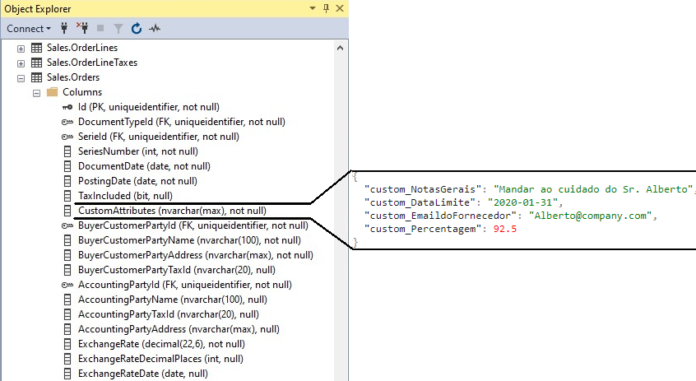The width and height of the screenshot is (696, 381).
Task: Expand the Sales.OrderLines table node
Action: click(x=21, y=49)
